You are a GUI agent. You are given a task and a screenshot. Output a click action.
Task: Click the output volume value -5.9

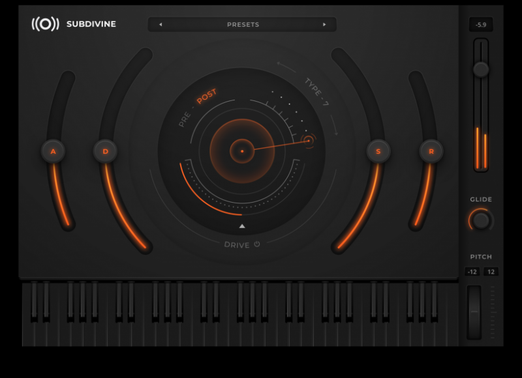tap(481, 25)
